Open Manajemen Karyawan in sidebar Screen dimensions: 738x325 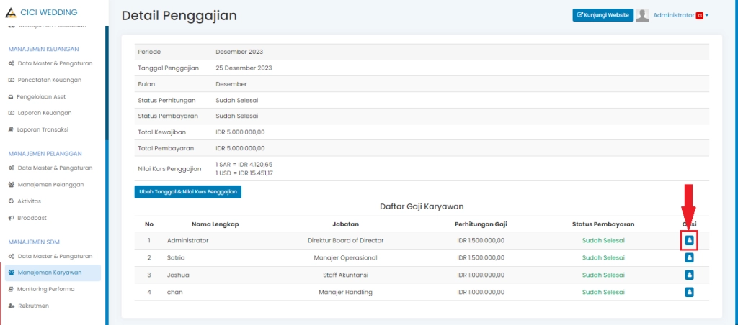(x=49, y=273)
